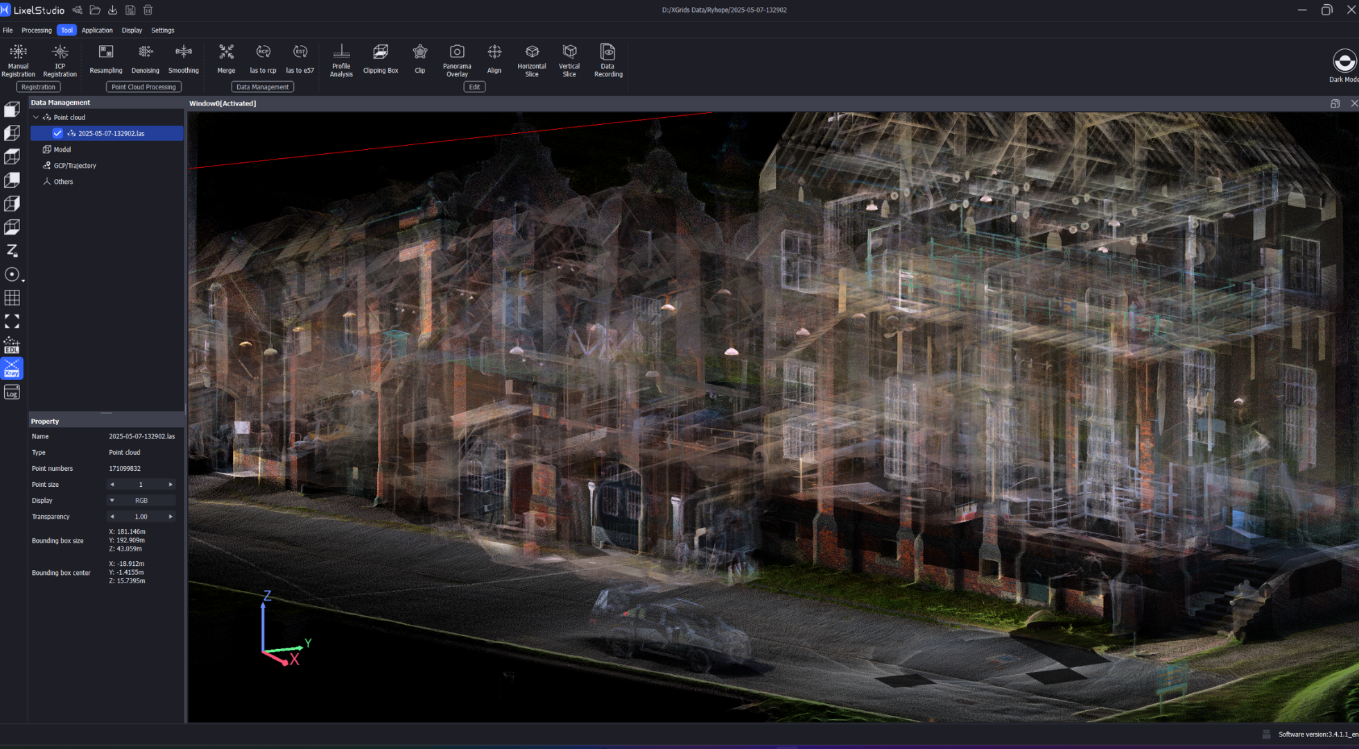This screenshot has height=749, width=1359.
Task: Select the Horizontal Slice tool
Action: pyautogui.click(x=531, y=60)
